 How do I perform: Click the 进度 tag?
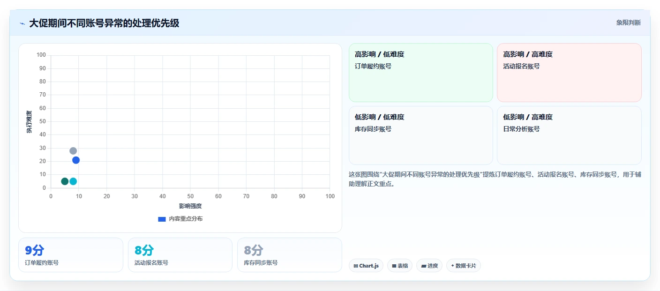[x=429, y=266]
